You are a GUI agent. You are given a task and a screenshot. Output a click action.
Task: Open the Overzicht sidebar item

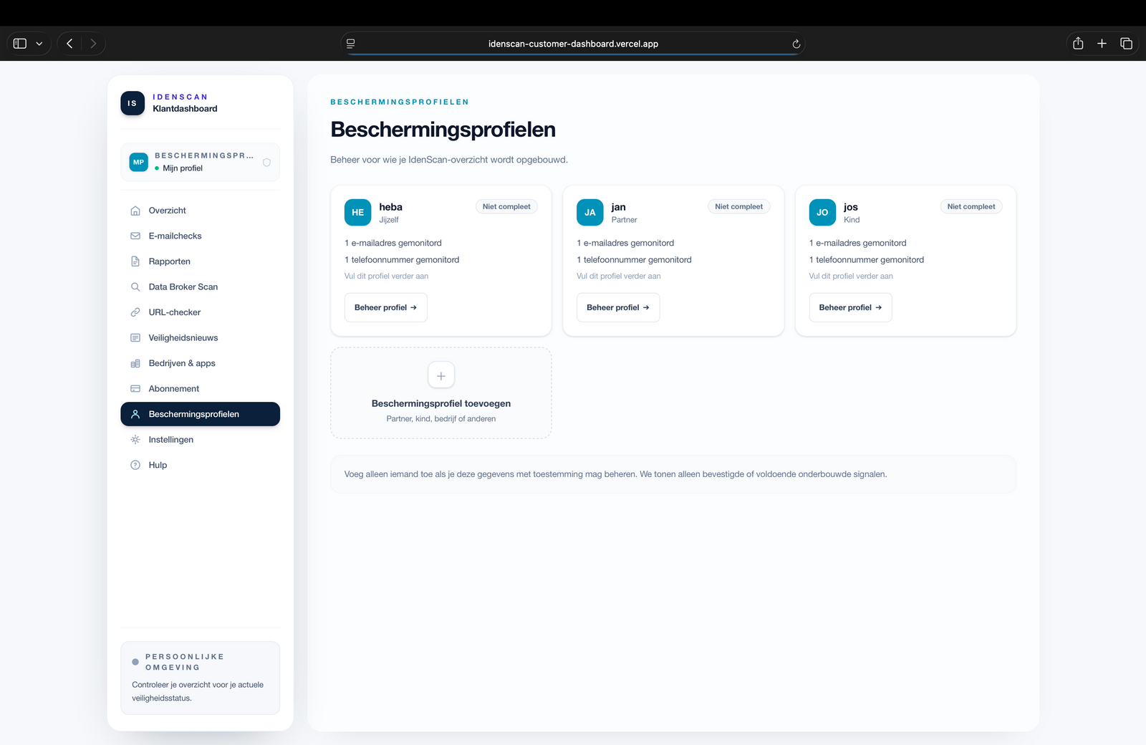pos(200,211)
